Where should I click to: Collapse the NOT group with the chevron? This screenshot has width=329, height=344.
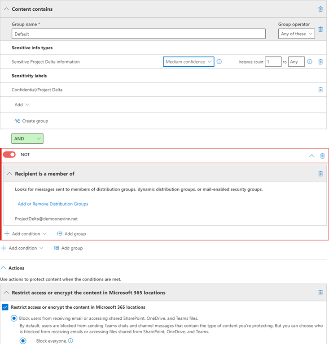point(312,156)
